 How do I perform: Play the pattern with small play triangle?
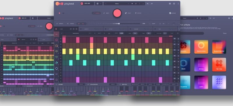click(59, 13)
